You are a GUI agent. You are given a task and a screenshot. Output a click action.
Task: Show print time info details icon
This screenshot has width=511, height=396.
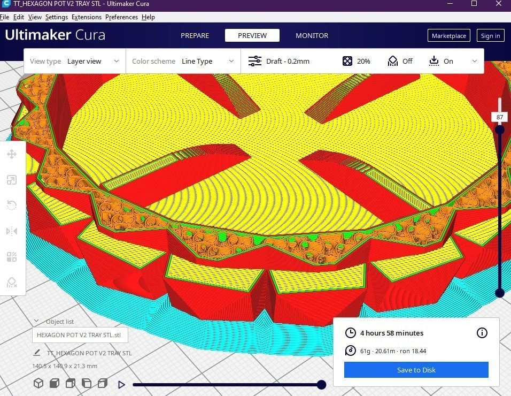click(482, 333)
